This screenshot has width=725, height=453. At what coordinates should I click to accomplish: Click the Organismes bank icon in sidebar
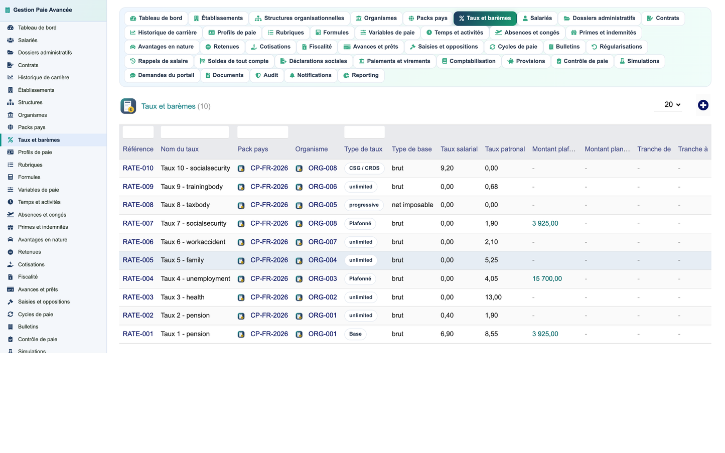click(11, 115)
